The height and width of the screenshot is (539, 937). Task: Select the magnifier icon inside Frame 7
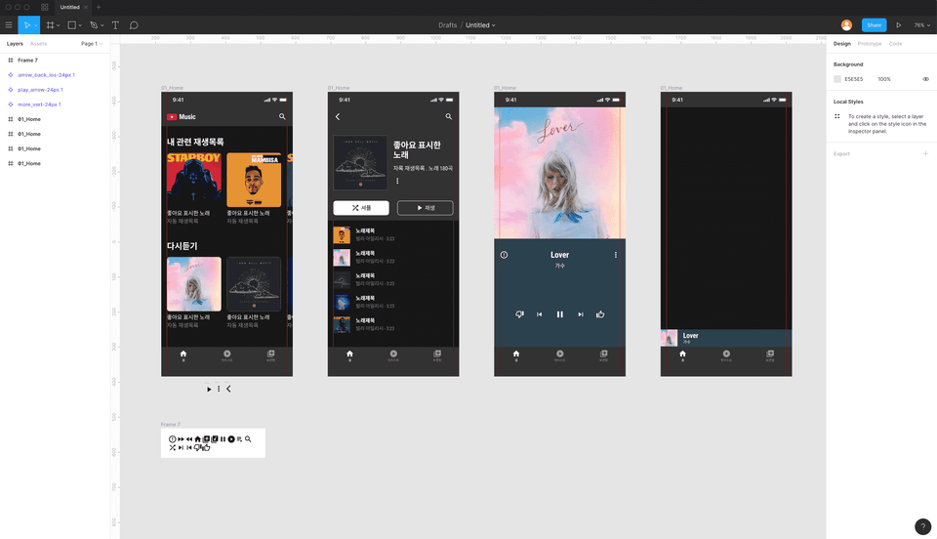pyautogui.click(x=248, y=439)
